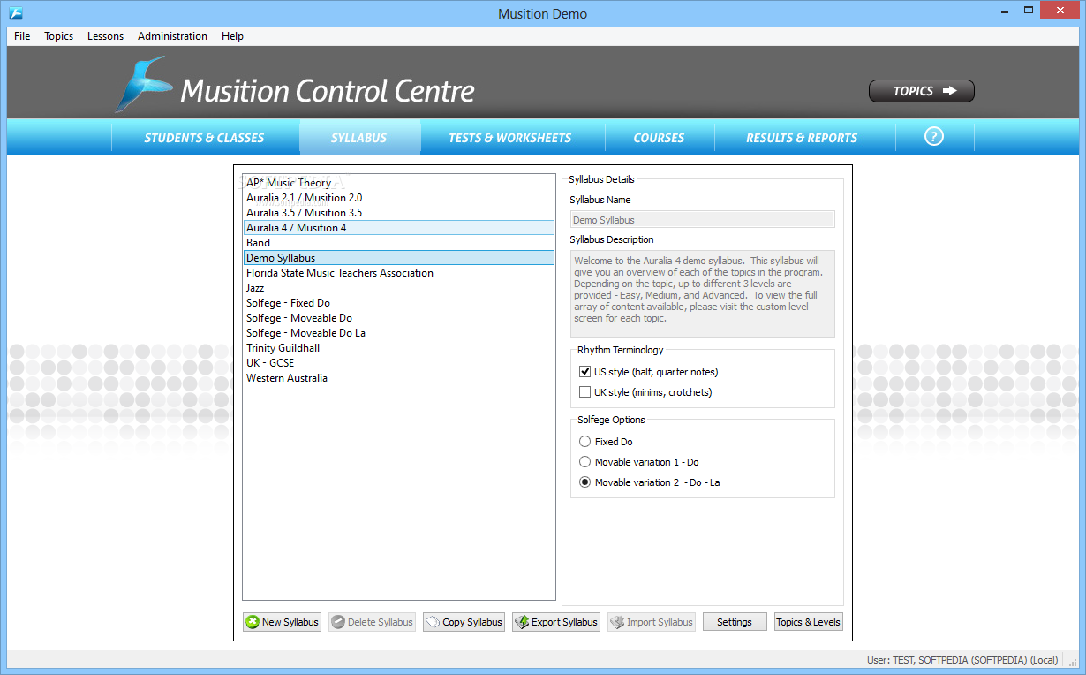This screenshot has height=675, width=1086.
Task: Select Solfege - Moveable Do syllabus
Action: pyautogui.click(x=399, y=318)
